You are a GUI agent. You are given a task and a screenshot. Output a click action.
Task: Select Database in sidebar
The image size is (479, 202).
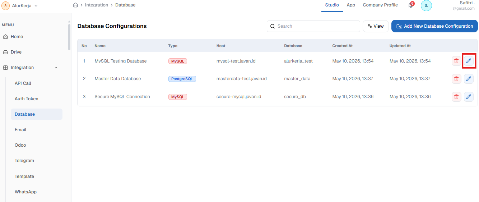[37, 114]
